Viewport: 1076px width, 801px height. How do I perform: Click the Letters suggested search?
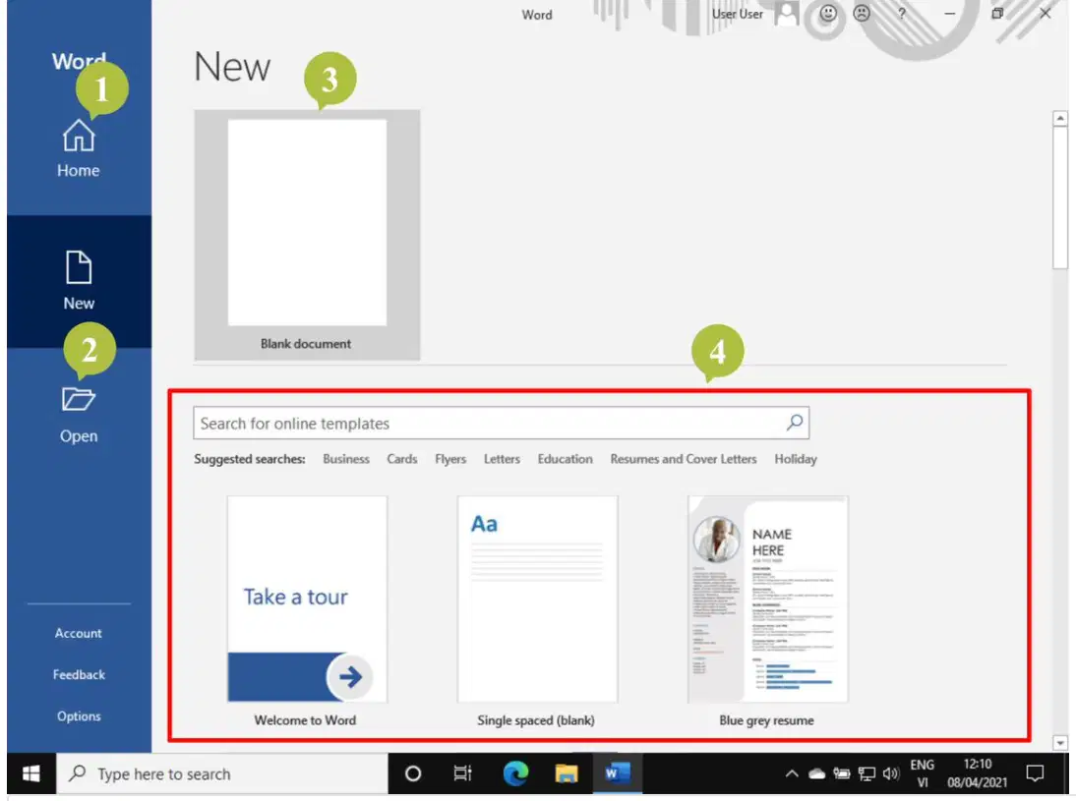[x=502, y=459]
